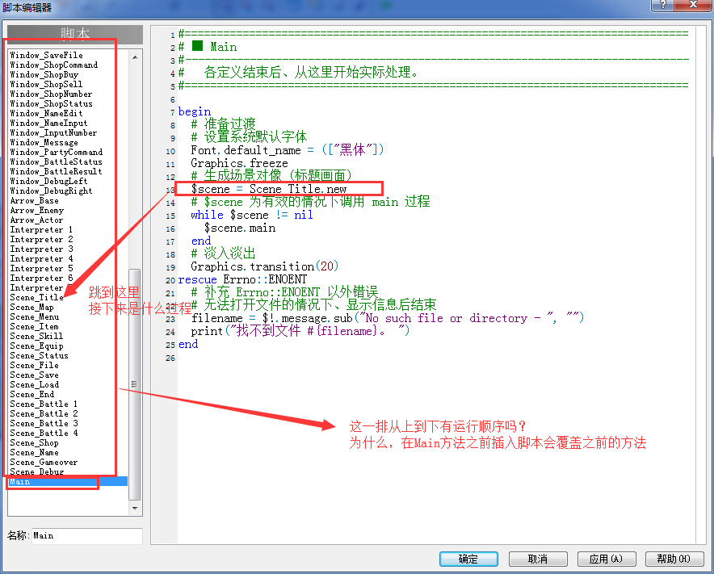The height and width of the screenshot is (574, 714).
Task: Select the Scene_Title script
Action: (x=37, y=297)
